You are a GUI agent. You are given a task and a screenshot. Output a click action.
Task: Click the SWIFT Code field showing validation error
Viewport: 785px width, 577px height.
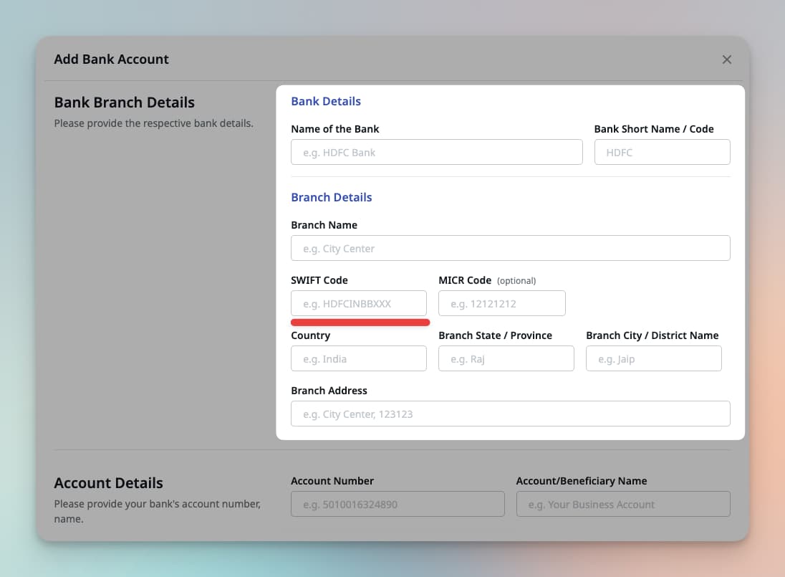(359, 303)
